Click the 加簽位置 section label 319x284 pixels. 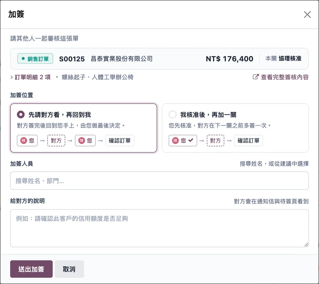coord(21,95)
